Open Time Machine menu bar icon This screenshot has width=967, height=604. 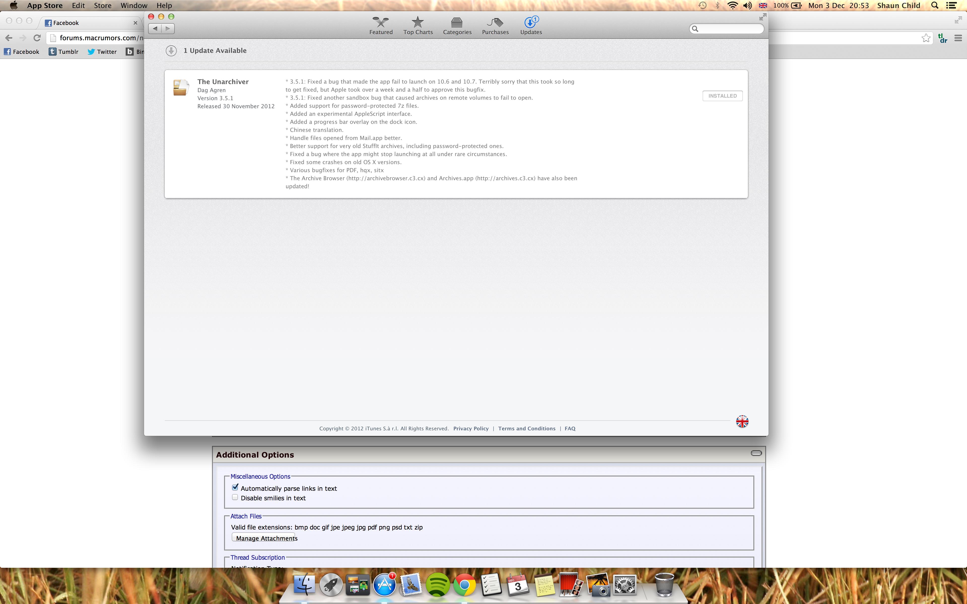tap(702, 6)
